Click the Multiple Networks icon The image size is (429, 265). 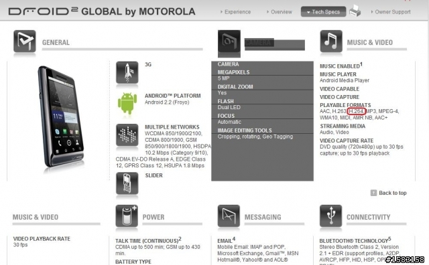point(127,135)
